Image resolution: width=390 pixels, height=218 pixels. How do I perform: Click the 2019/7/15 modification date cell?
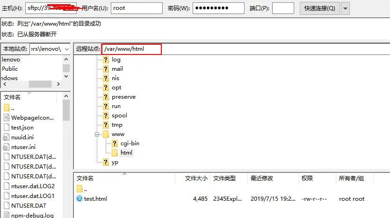[273, 199]
